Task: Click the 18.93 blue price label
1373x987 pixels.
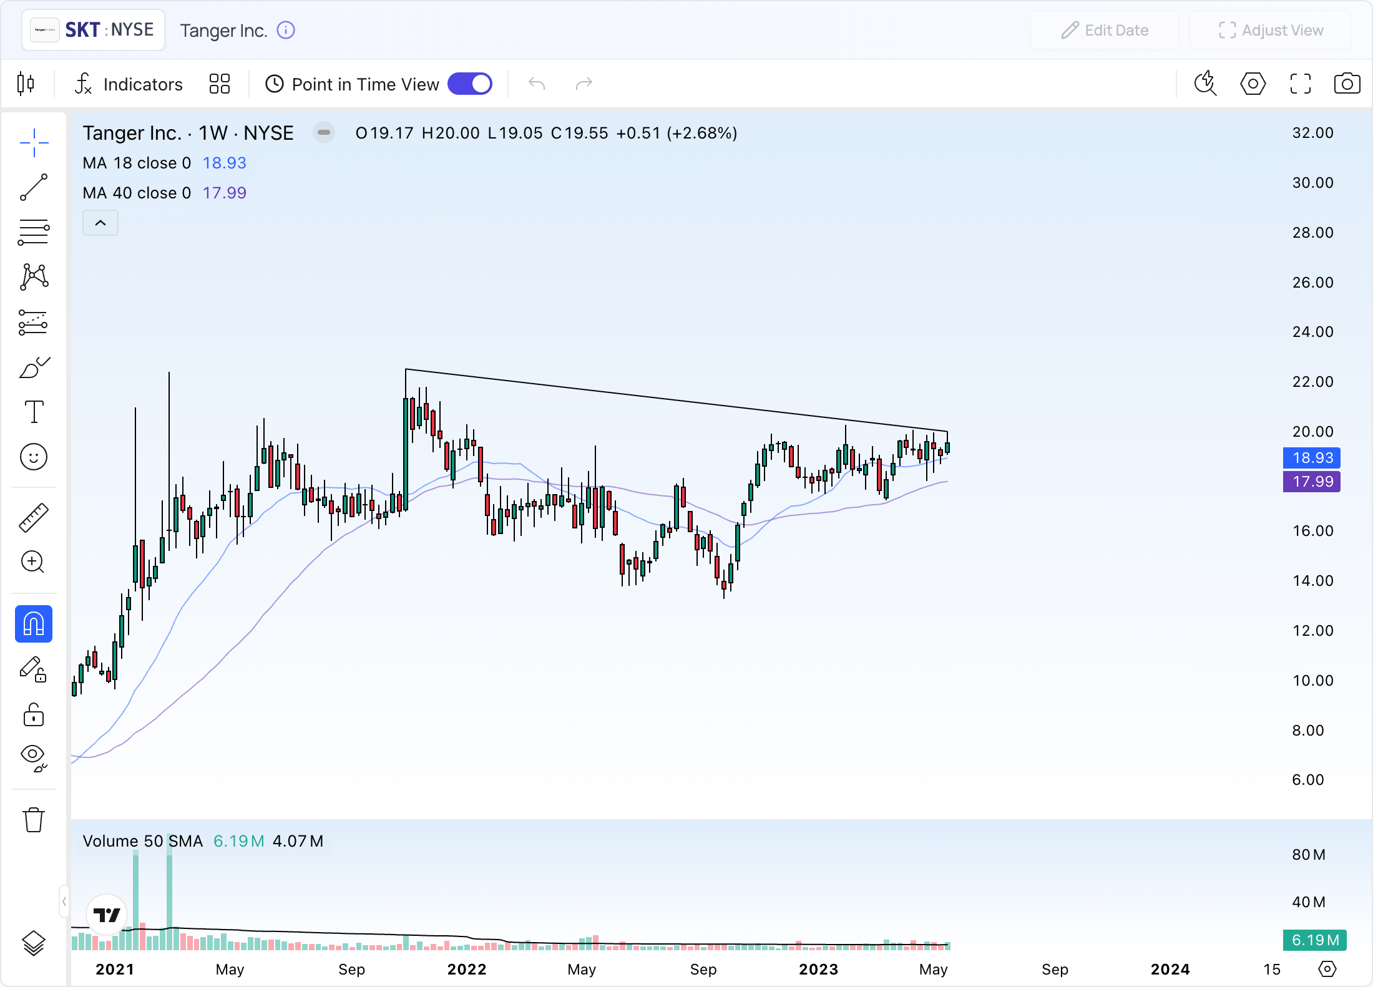Action: 1312,458
